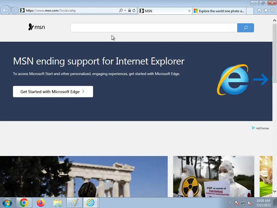Launch Firefox from taskbar
Screen dimensions: 277x208
click(41, 203)
